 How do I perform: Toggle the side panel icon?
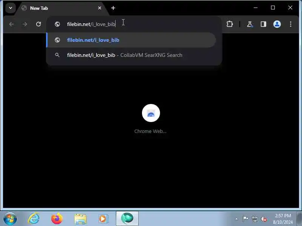(x=263, y=24)
